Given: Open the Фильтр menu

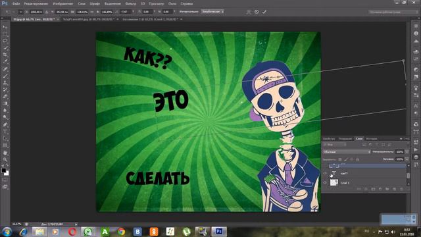Looking at the screenshot, I should pyautogui.click(x=131, y=4).
